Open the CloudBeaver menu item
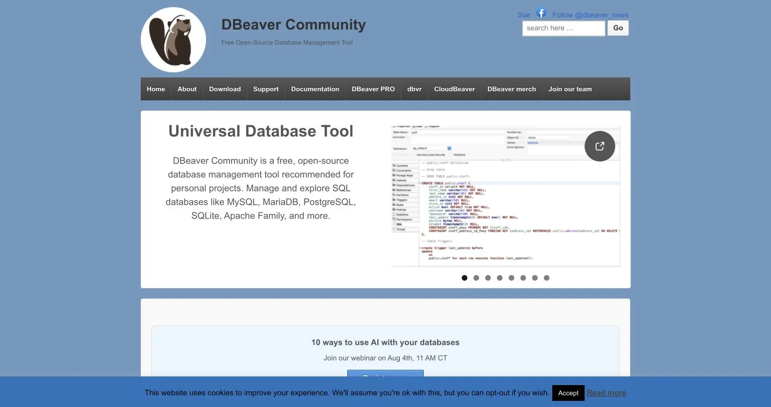The width and height of the screenshot is (771, 407). coord(454,89)
